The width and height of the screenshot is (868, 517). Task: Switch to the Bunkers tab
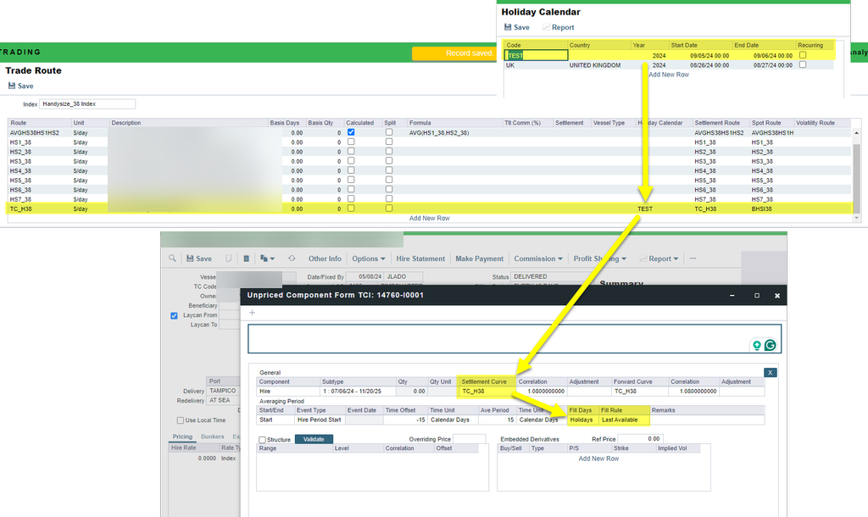[x=212, y=436]
